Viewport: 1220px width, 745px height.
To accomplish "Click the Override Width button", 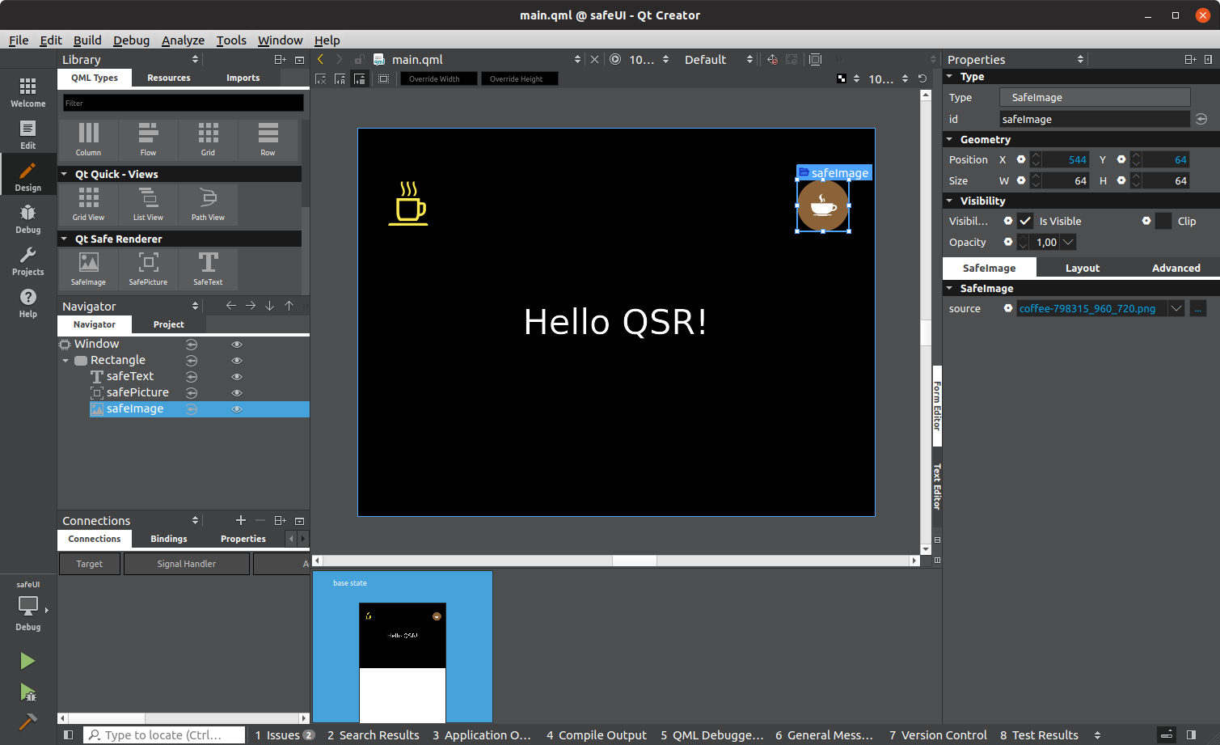I will 438,79.
